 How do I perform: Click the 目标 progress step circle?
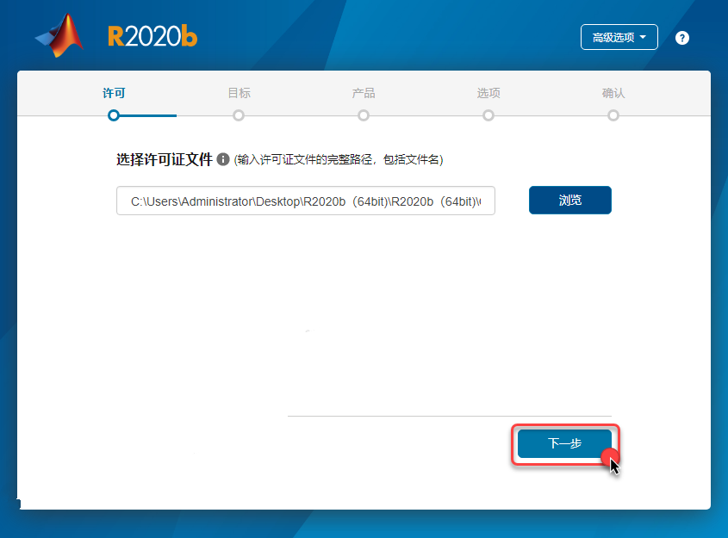pos(239,115)
